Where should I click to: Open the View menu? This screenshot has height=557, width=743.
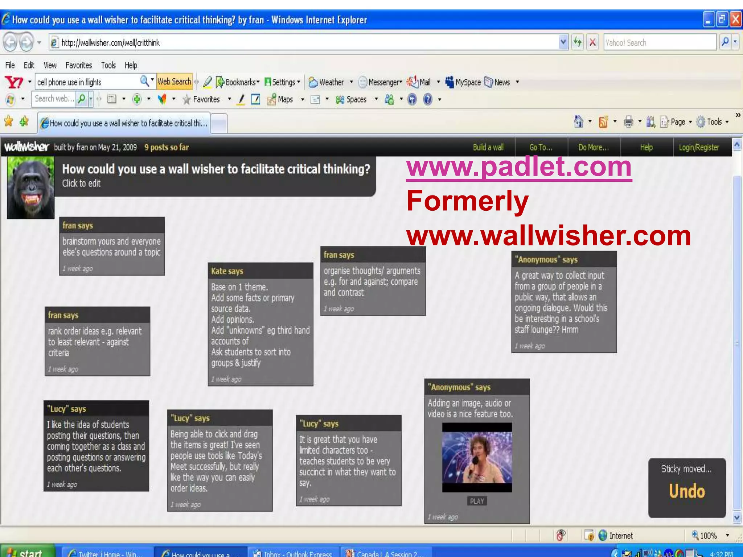[x=50, y=65]
